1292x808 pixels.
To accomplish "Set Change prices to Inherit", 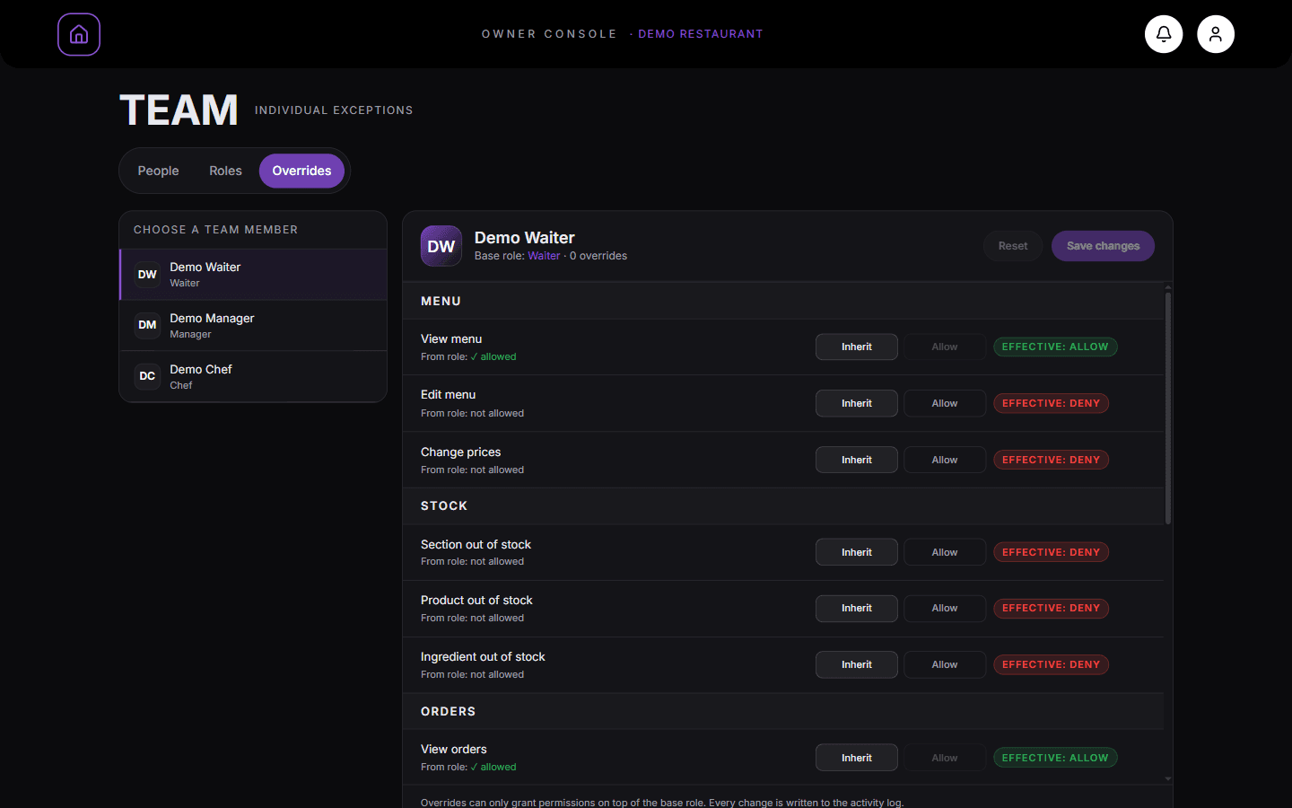I will tap(857, 460).
